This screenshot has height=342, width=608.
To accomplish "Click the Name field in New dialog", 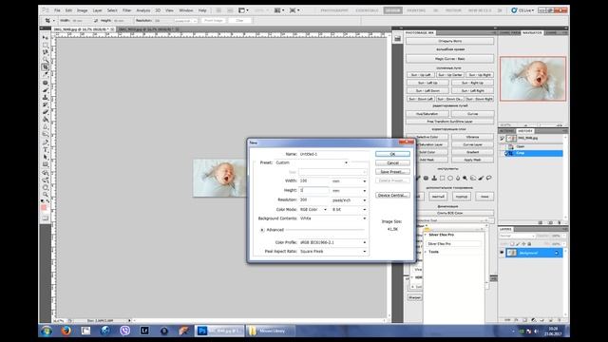I will (x=333, y=154).
